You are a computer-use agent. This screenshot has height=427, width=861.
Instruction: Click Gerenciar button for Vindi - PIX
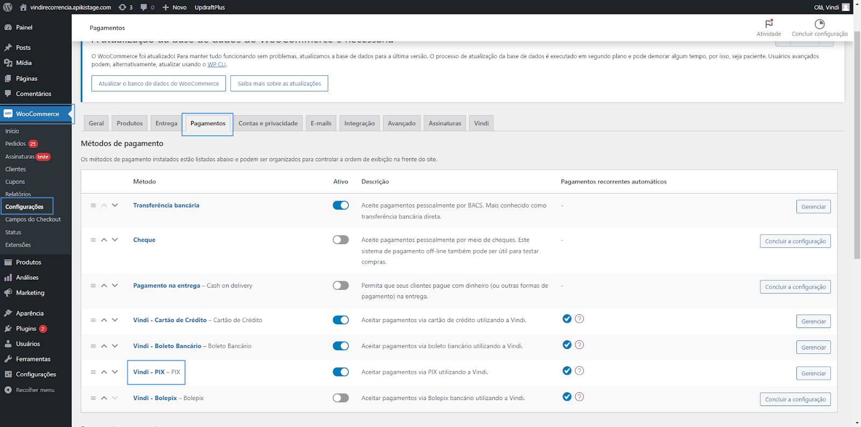(x=813, y=373)
